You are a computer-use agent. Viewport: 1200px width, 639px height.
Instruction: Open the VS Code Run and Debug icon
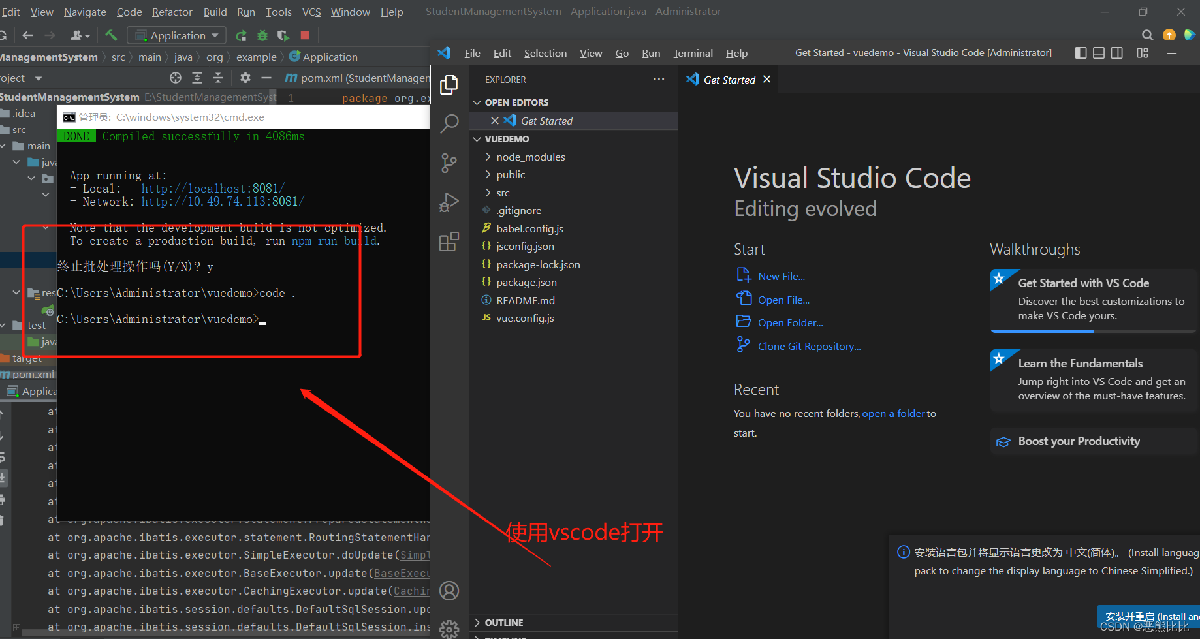click(449, 202)
